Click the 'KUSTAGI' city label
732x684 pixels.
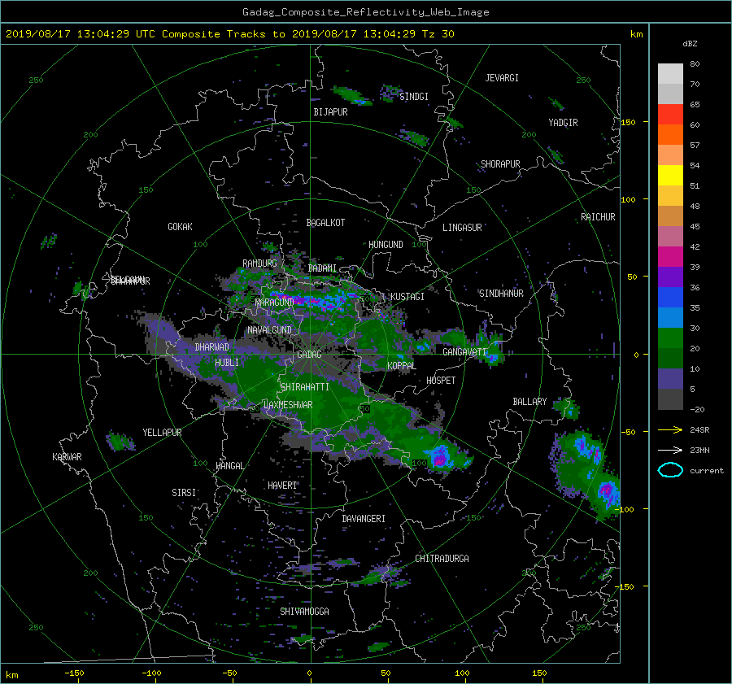coord(407,297)
